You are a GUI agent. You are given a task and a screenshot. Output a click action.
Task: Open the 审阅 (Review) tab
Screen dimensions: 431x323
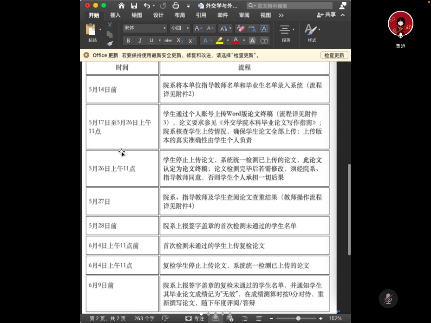pyautogui.click(x=244, y=15)
